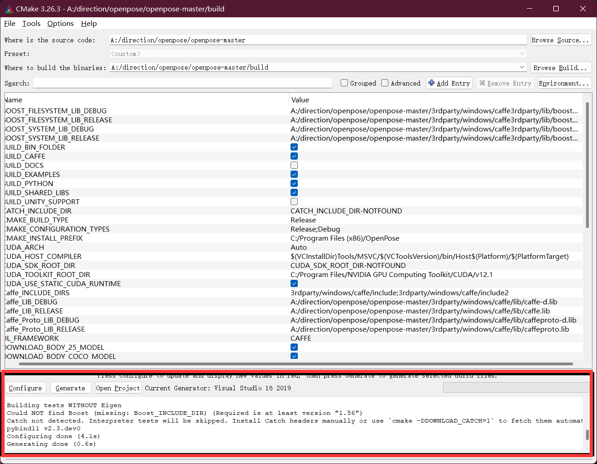The width and height of the screenshot is (597, 464).
Task: Click the Current Generator label text
Action: (x=218, y=388)
